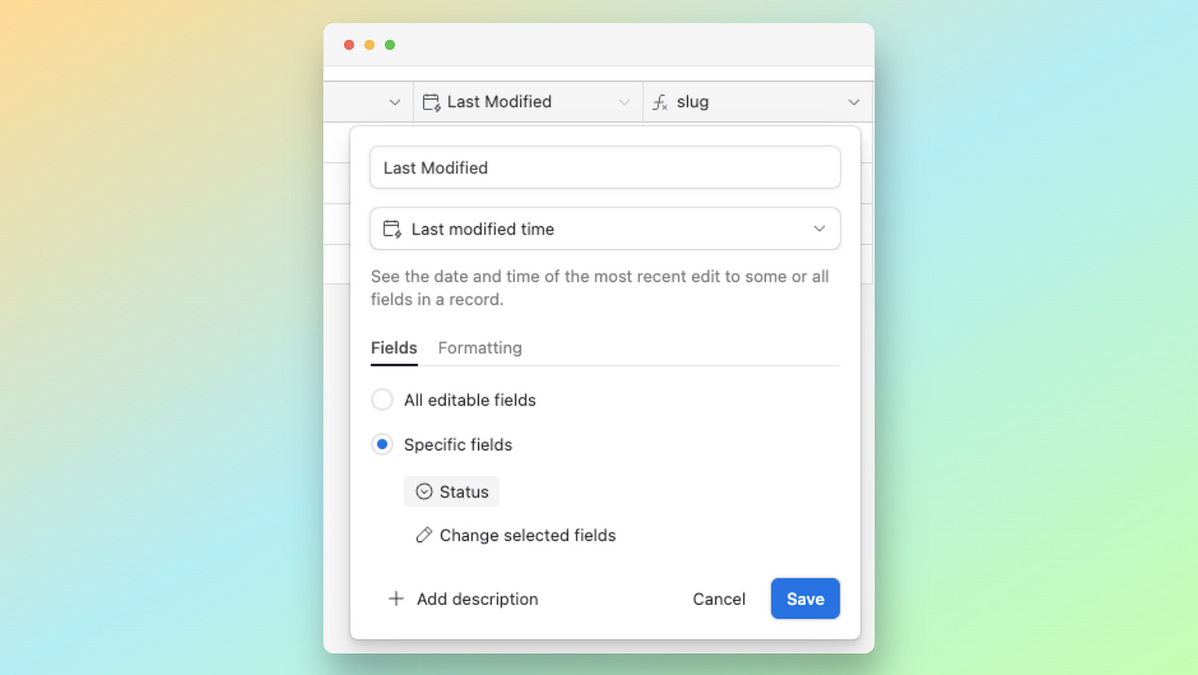1198x675 pixels.
Task: Open the Last modified time field type dropdown
Action: click(x=606, y=229)
